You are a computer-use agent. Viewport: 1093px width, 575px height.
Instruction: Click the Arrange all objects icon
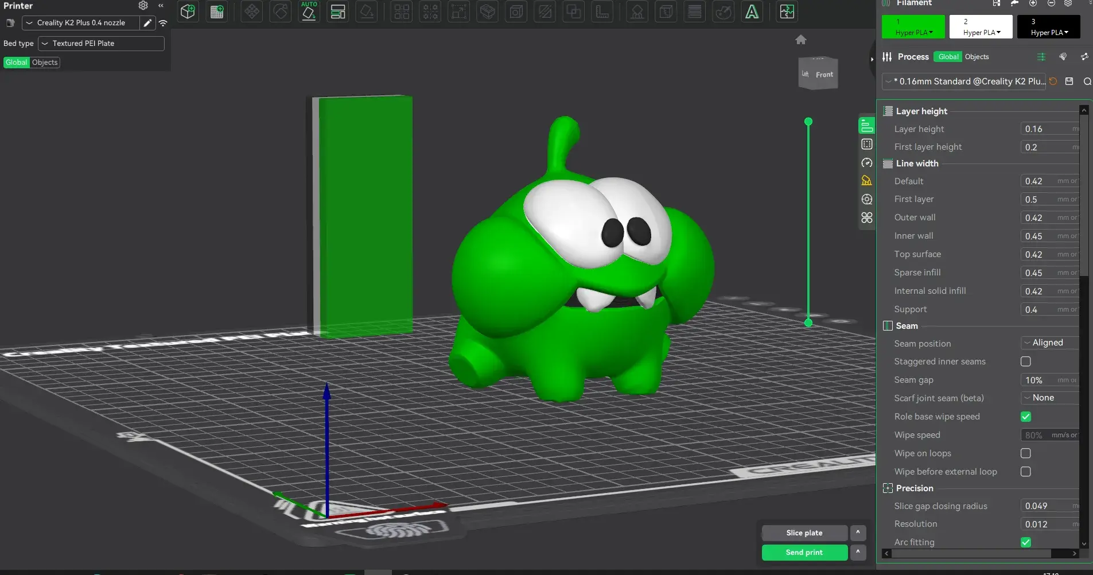(338, 11)
